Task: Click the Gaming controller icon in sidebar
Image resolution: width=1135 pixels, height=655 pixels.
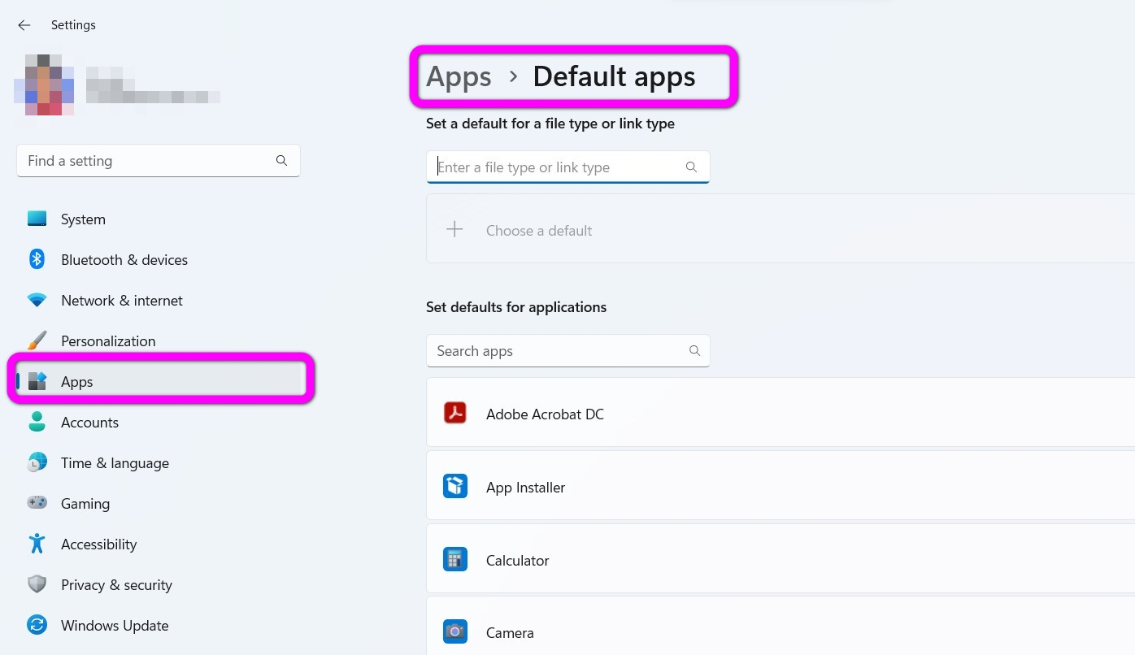Action: coord(37,503)
